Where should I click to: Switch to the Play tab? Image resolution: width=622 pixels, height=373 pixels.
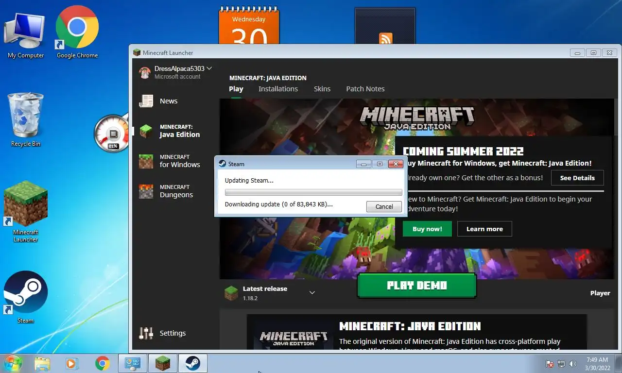point(236,89)
